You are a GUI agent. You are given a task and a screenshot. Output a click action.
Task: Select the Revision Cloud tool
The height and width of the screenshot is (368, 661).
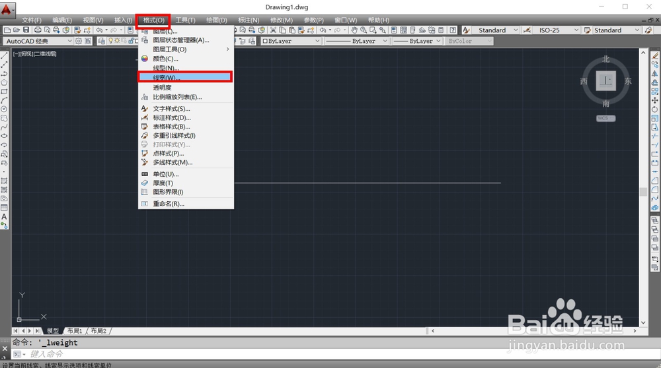[4, 118]
